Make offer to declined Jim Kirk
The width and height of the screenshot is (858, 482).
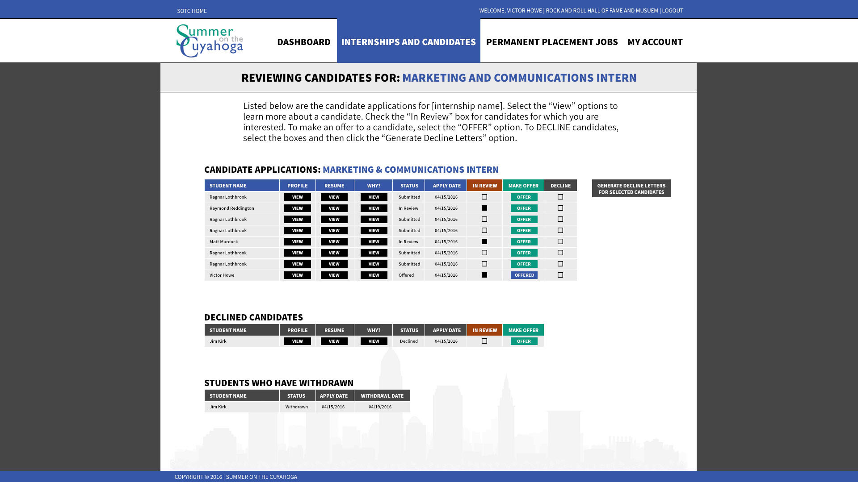coord(524,341)
